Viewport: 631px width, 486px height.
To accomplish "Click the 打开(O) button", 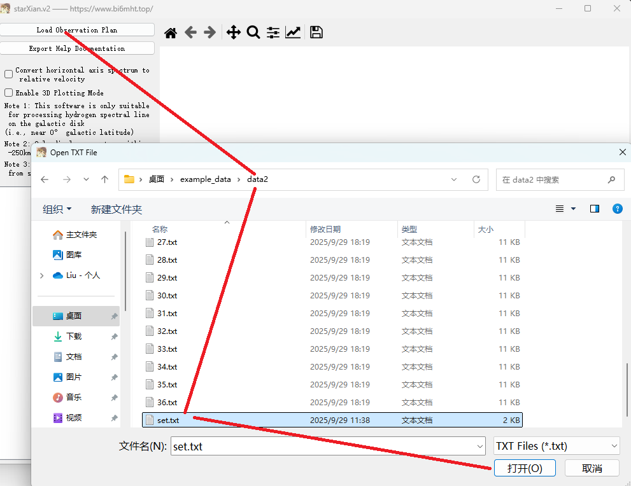I will pyautogui.click(x=524, y=468).
